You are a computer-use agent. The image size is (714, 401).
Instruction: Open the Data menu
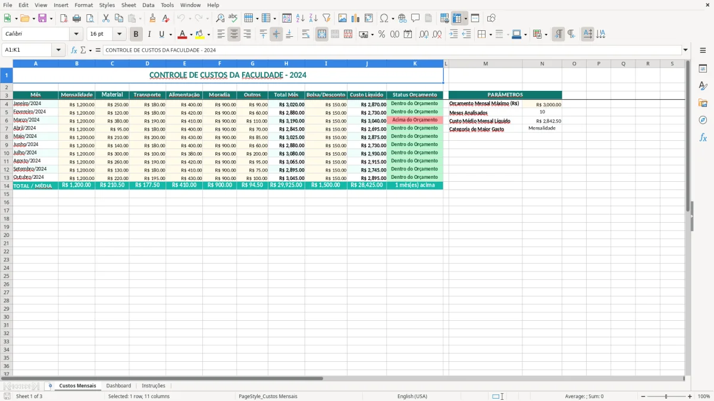tap(149, 5)
